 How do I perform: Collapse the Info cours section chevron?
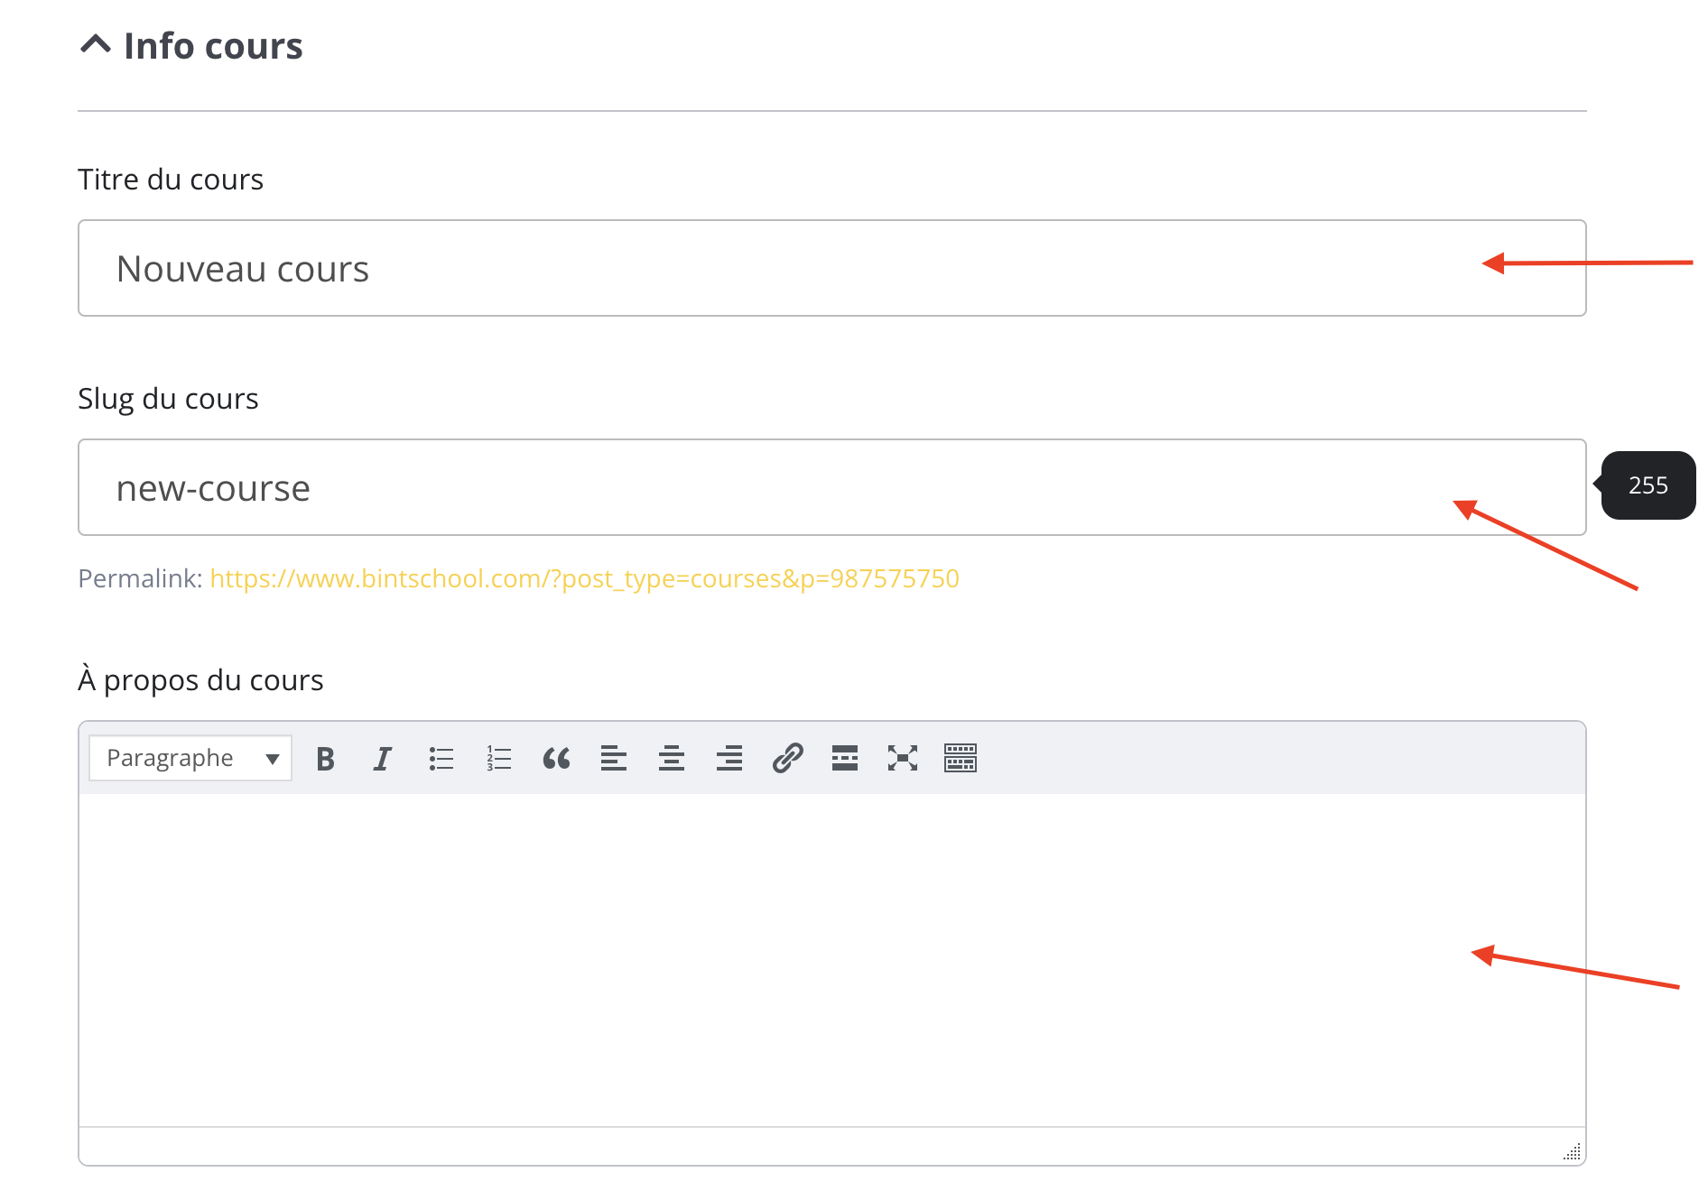tap(96, 44)
